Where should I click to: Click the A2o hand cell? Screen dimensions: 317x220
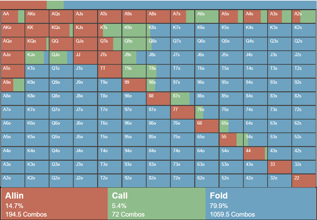tap(13, 180)
